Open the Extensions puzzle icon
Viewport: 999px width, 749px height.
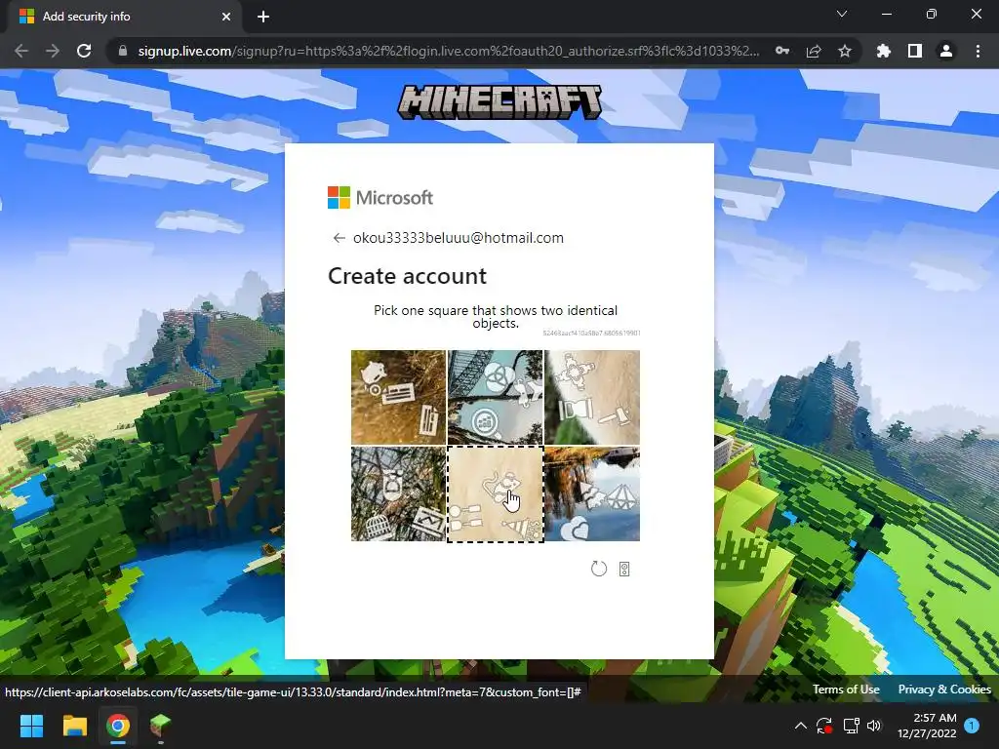tap(884, 51)
